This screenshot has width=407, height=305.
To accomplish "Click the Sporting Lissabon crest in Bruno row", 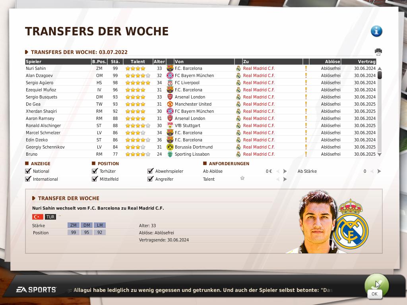I will (170, 154).
